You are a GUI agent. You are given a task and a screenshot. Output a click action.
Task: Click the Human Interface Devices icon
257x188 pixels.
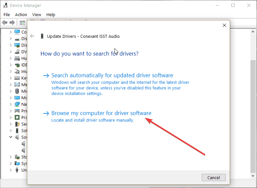(x=17, y=58)
